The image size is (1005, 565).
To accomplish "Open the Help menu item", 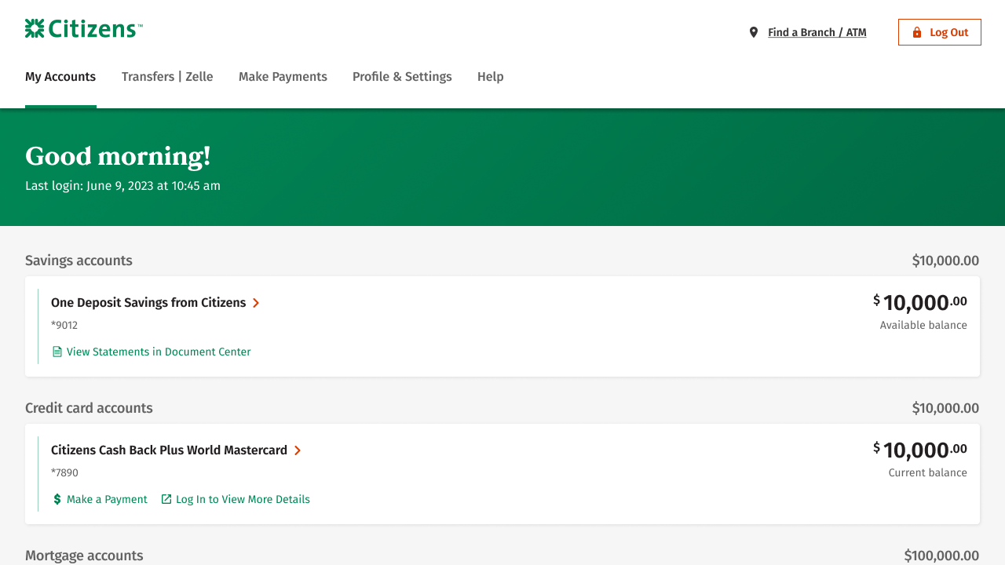I will coord(490,76).
